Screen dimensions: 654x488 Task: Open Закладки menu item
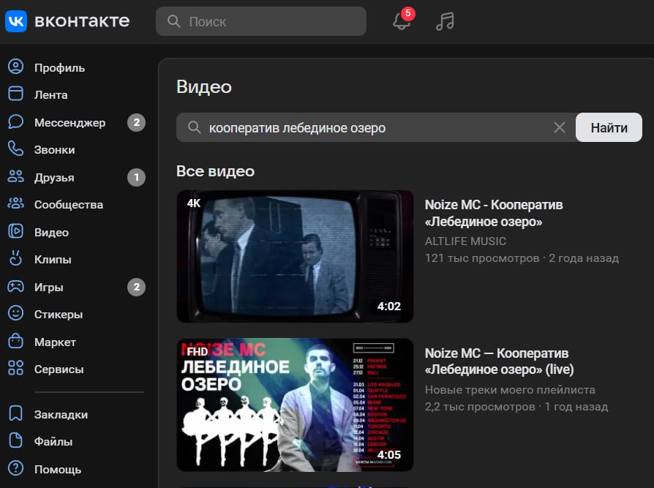pyautogui.click(x=61, y=415)
